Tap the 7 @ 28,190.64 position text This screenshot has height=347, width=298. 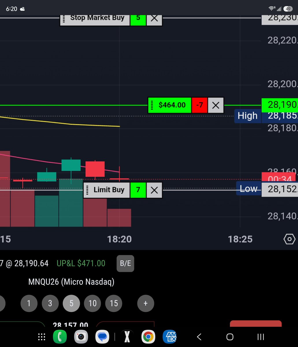(x=24, y=263)
